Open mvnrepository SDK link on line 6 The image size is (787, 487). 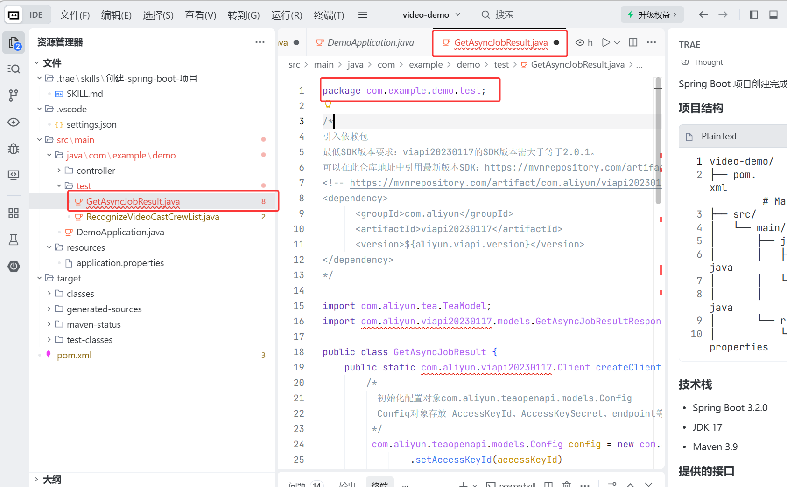(x=573, y=167)
